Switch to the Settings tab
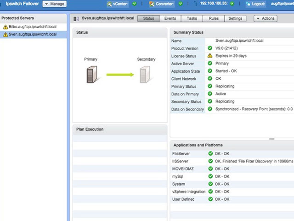The width and height of the screenshot is (294, 221). pyautogui.click(x=235, y=18)
